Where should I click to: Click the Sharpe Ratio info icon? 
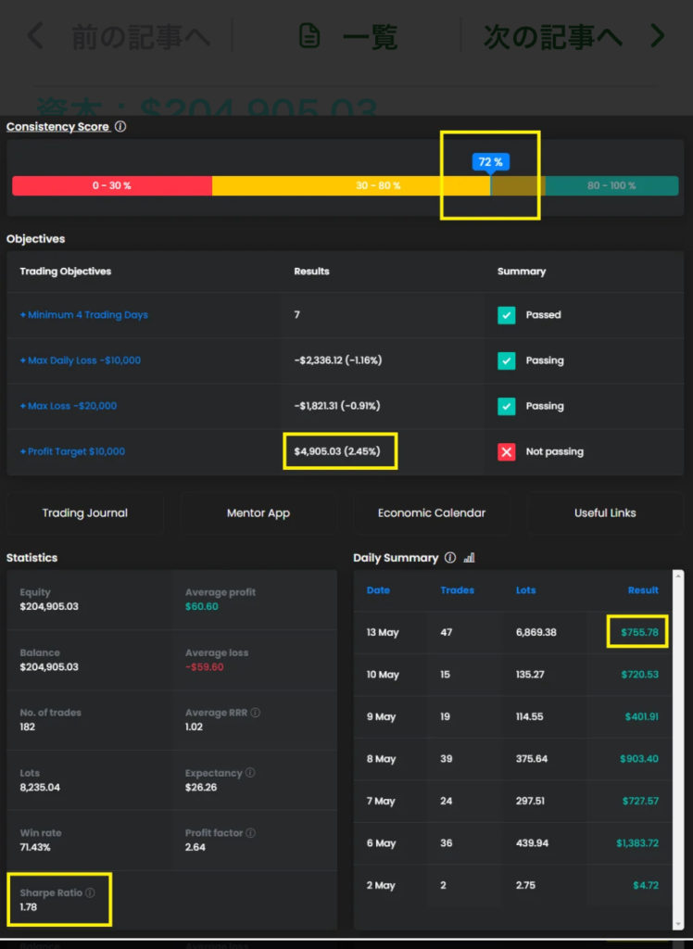tap(90, 893)
